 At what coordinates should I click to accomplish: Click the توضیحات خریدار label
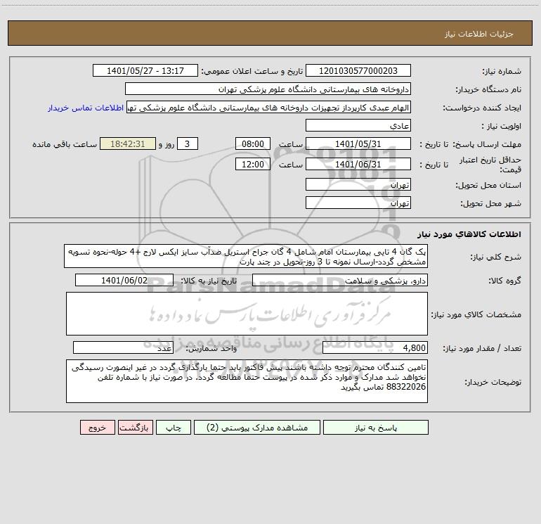493,382
